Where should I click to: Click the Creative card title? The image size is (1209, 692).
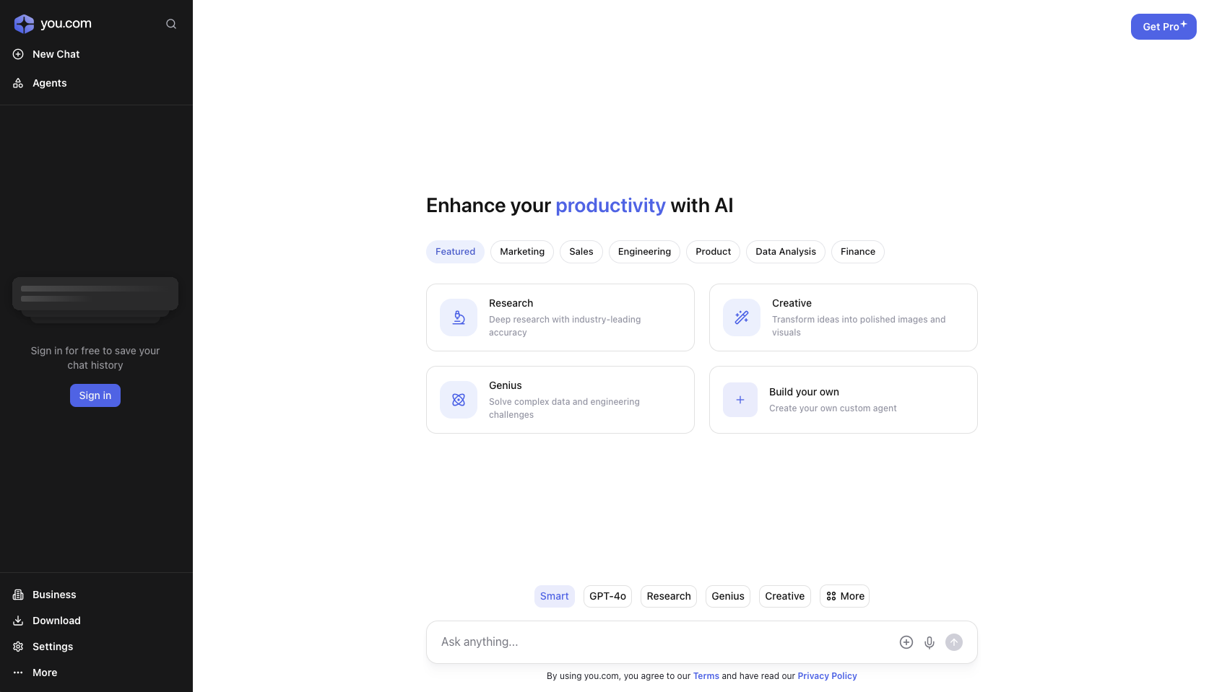point(792,303)
